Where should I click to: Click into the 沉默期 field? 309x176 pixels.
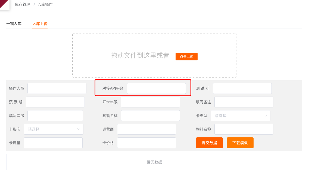click(55, 102)
